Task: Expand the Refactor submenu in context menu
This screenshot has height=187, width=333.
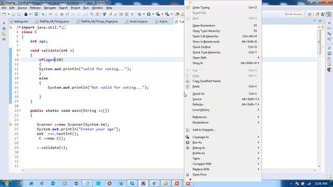Action: [223, 104]
